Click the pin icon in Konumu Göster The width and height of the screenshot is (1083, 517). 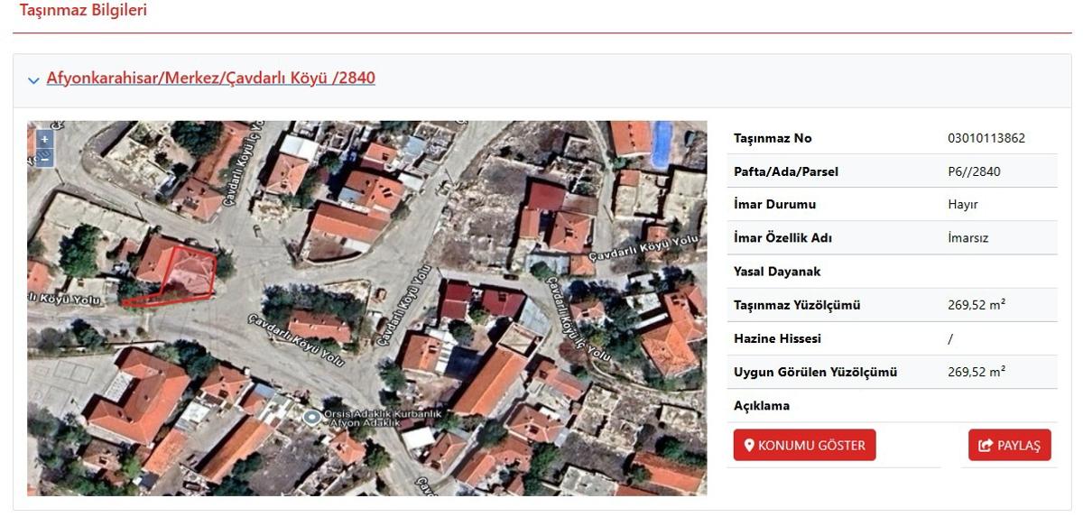pyautogui.click(x=748, y=445)
